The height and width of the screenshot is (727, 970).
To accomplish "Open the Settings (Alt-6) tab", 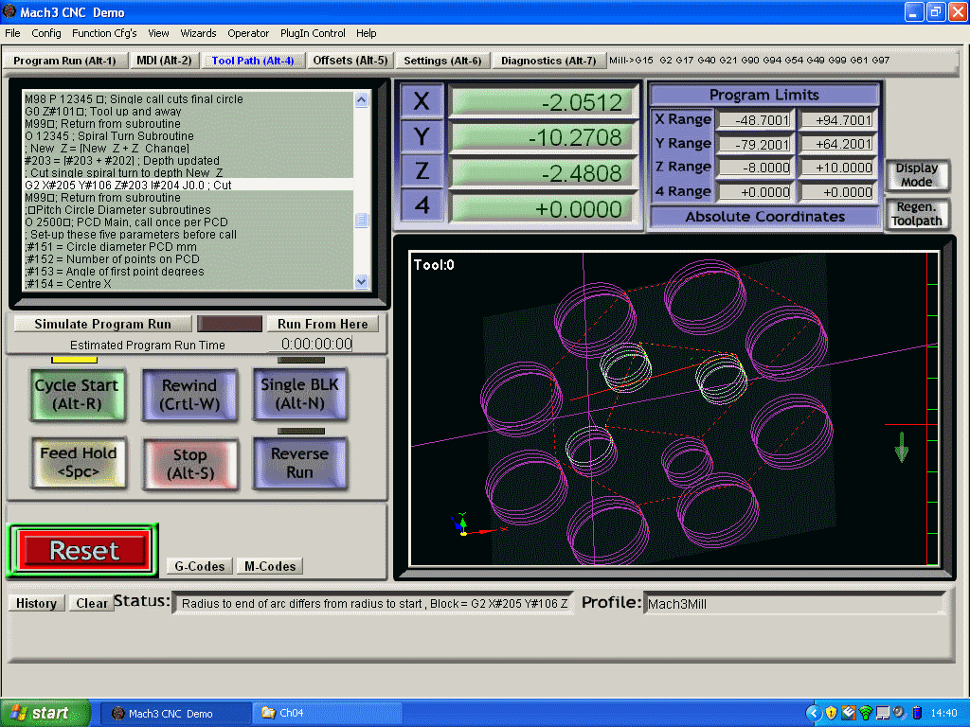I will (442, 61).
